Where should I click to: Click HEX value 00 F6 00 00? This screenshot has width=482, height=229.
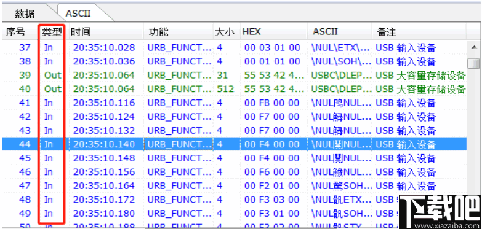point(271,172)
